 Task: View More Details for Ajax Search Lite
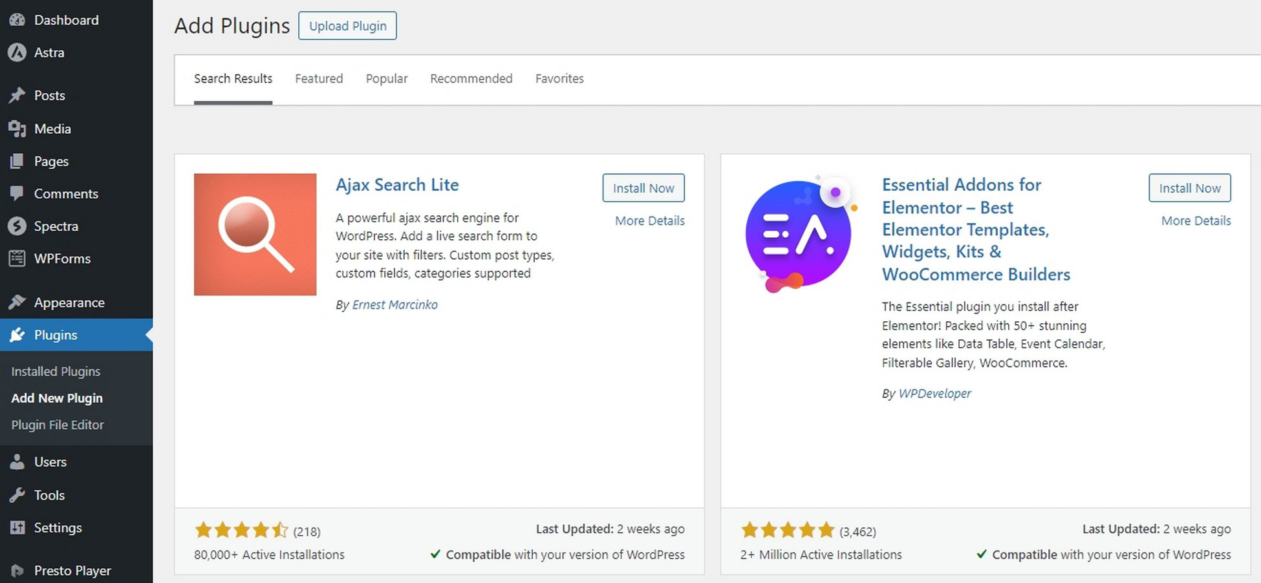[650, 220]
